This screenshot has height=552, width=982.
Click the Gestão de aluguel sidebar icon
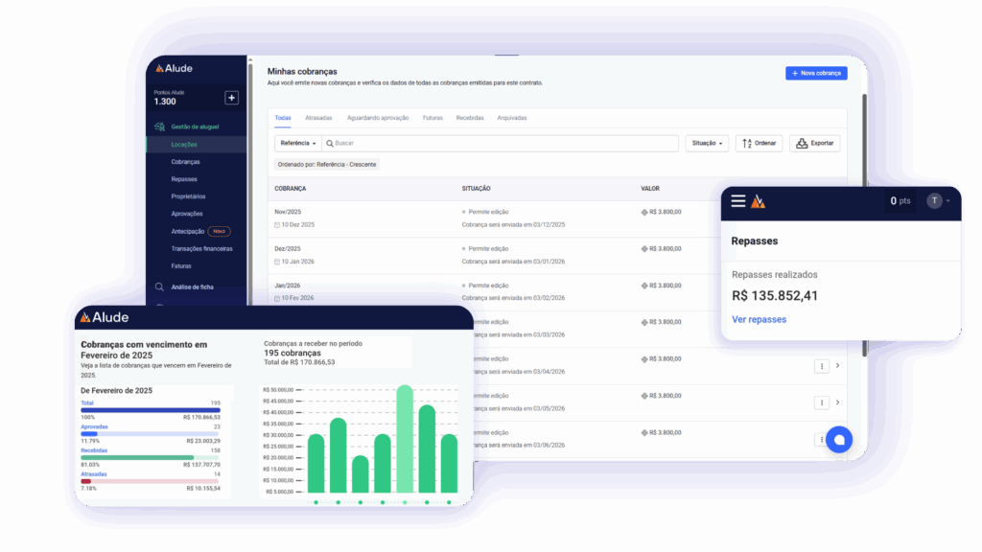(x=159, y=126)
